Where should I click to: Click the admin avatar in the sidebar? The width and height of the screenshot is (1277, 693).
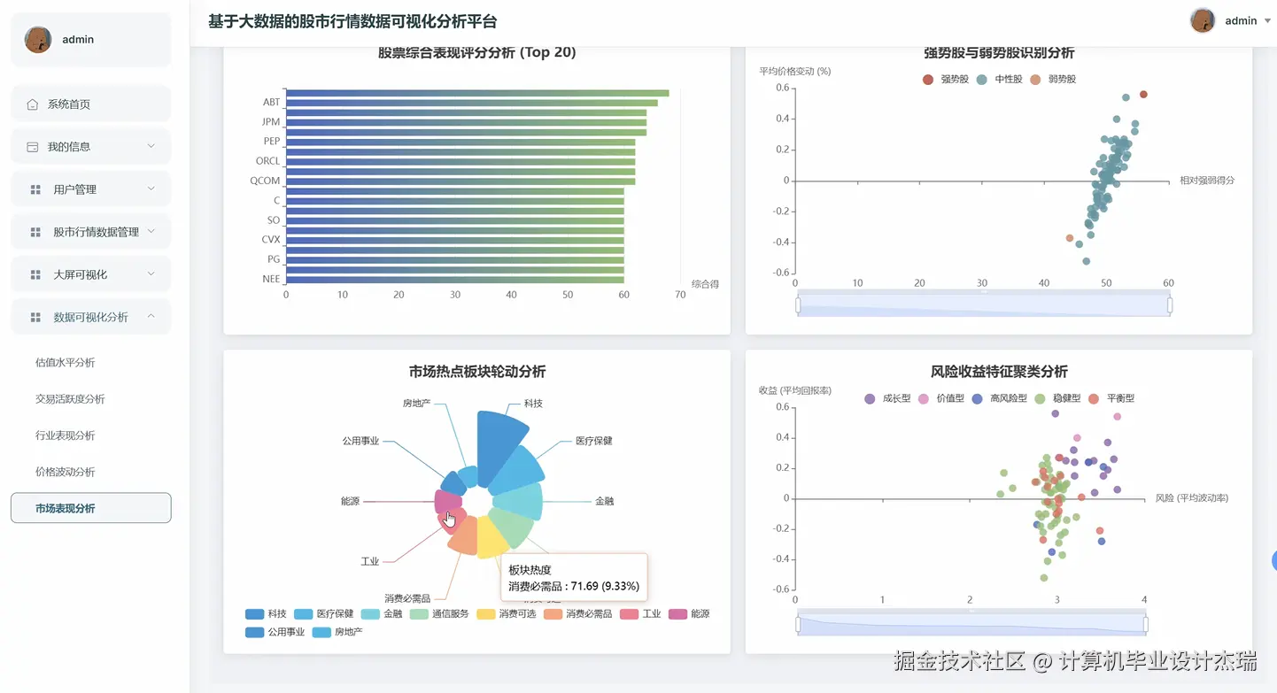38,39
